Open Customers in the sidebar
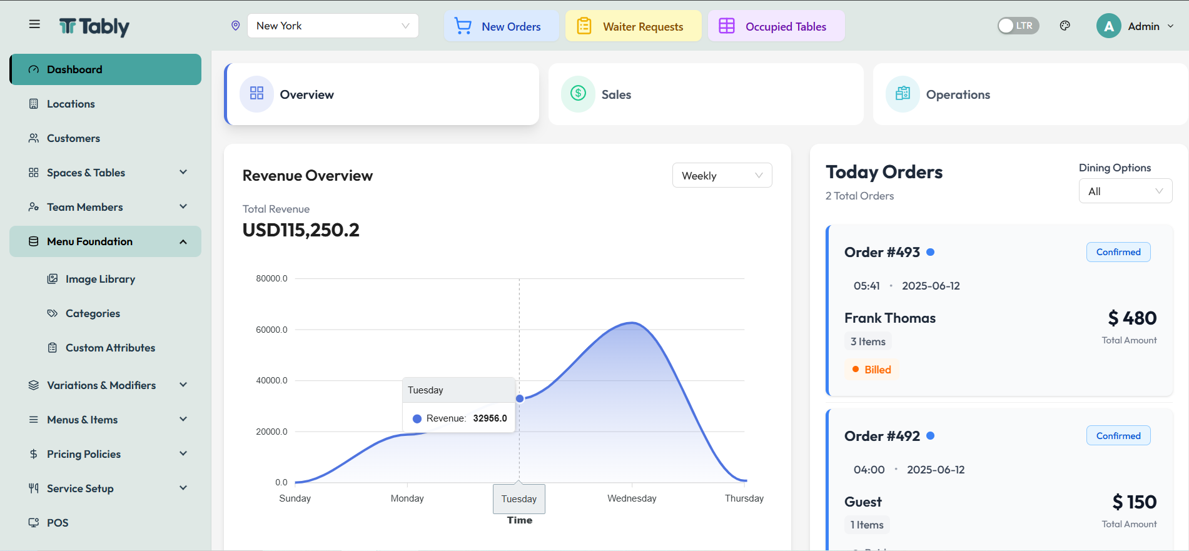The width and height of the screenshot is (1189, 551). tap(105, 138)
